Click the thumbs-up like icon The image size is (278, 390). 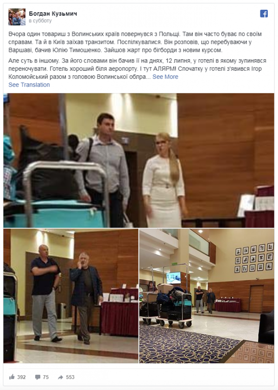coord(12,377)
